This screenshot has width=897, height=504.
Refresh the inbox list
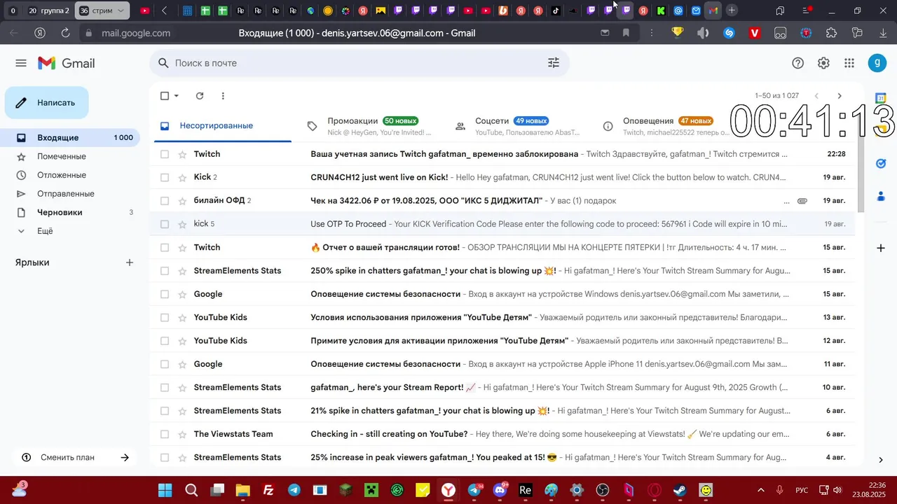(200, 96)
